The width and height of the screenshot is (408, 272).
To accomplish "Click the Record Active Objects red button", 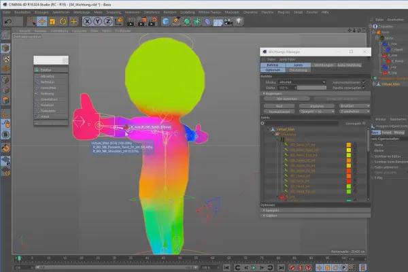I will 292,267.
